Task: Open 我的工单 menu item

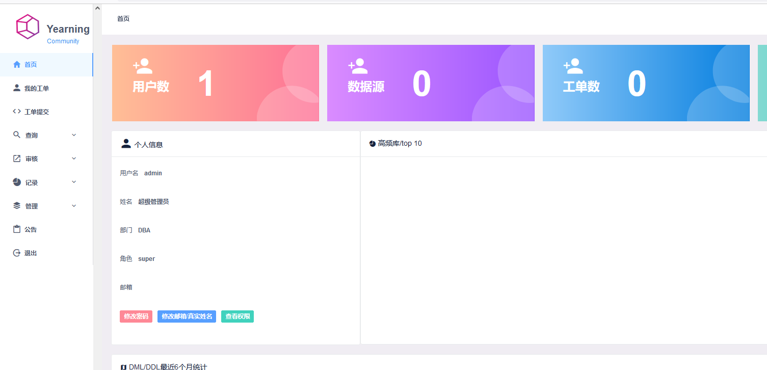Action: tap(46, 88)
